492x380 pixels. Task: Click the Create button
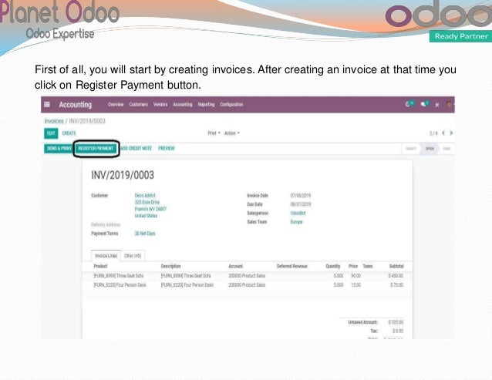pos(69,133)
